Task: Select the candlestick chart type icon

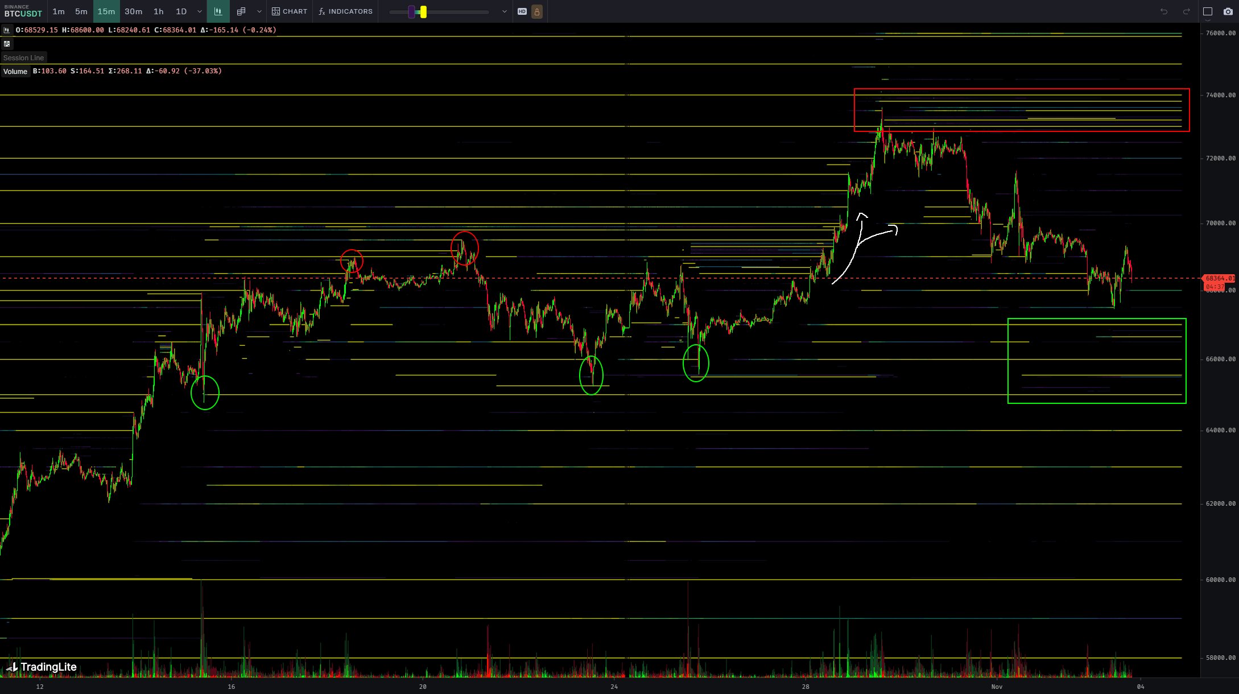Action: coord(218,11)
